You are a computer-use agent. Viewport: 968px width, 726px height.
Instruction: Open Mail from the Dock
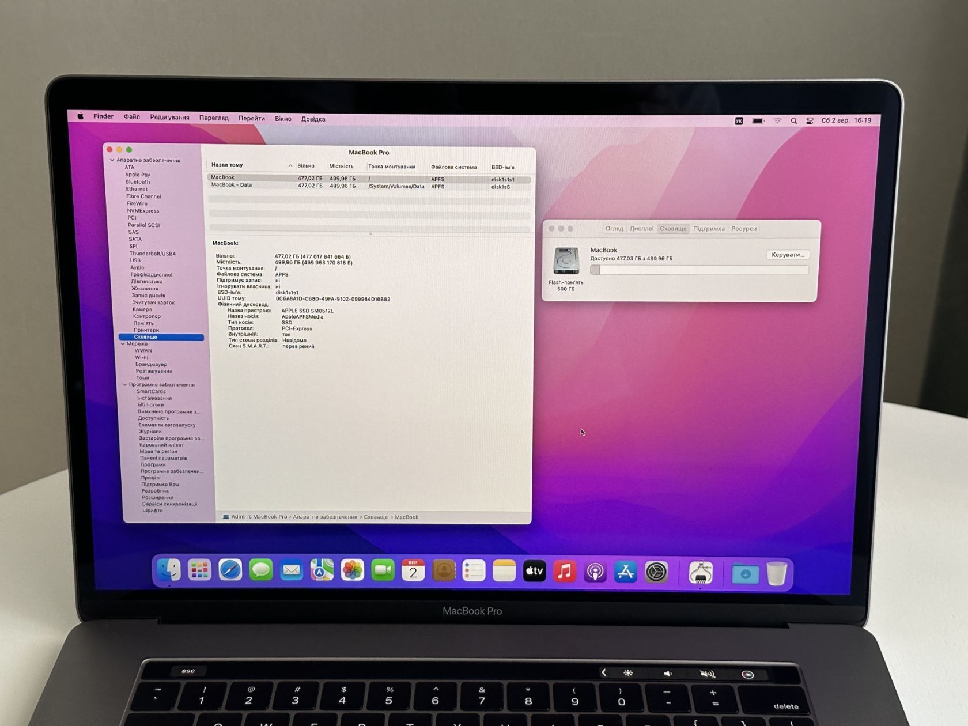291,570
